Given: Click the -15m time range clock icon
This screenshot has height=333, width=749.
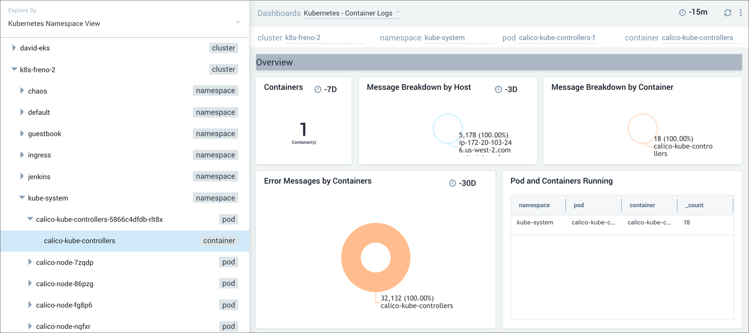Looking at the screenshot, I should tap(682, 13).
